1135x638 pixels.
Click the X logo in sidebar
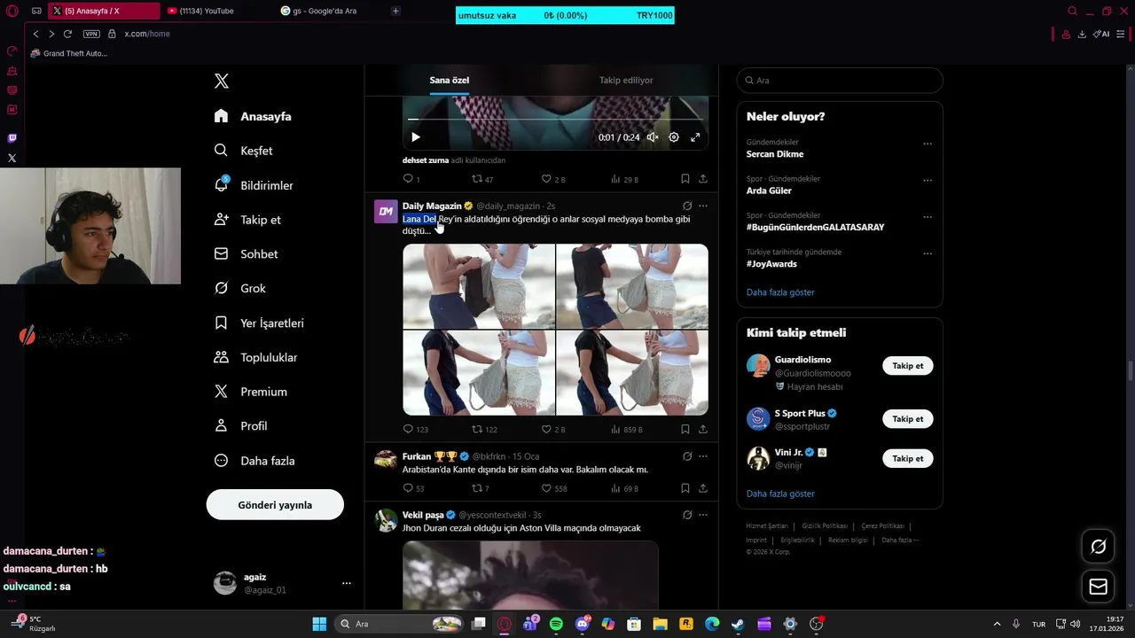point(222,82)
